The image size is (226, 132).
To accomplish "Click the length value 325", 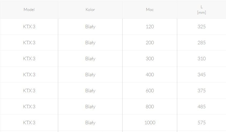I will coord(201,27).
